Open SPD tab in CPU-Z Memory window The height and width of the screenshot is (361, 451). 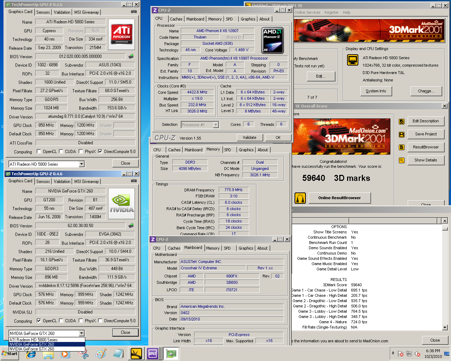click(x=228, y=150)
